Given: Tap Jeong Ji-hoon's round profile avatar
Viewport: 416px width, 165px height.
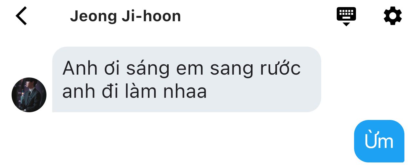Looking at the screenshot, I should [x=29, y=95].
